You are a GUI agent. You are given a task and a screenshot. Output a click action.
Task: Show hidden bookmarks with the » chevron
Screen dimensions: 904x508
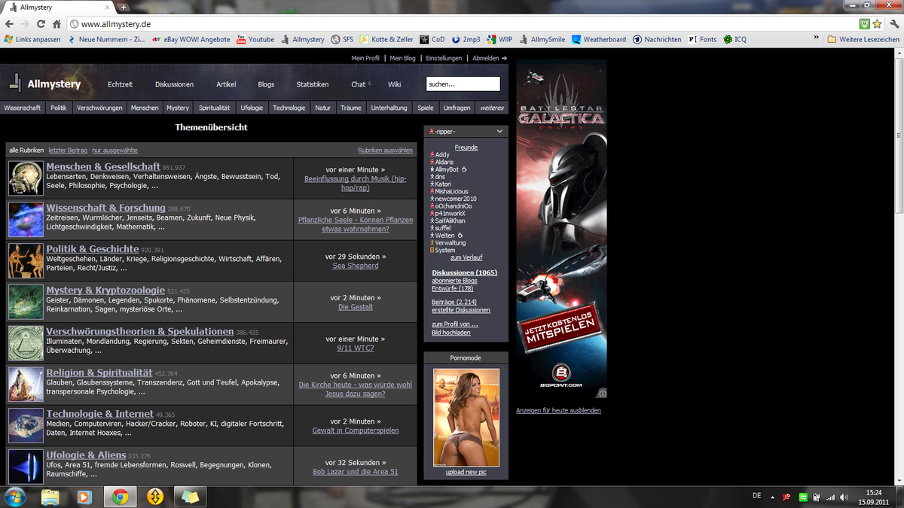[x=817, y=39]
